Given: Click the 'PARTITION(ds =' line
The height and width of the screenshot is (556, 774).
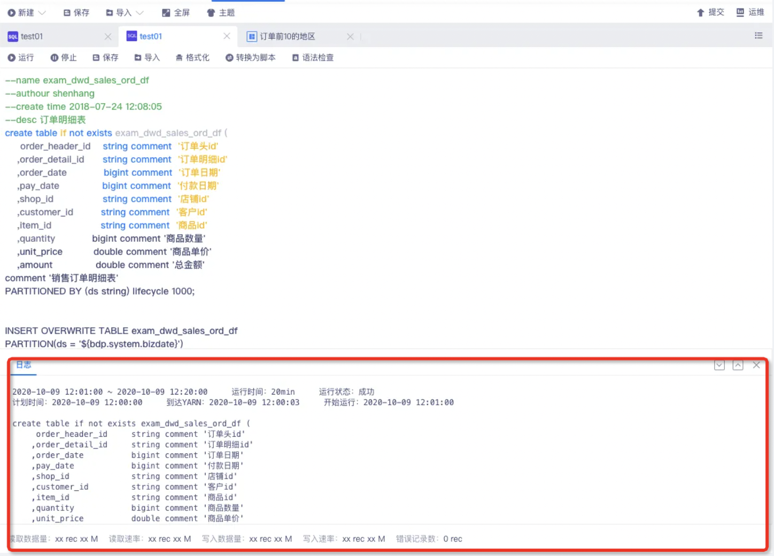Looking at the screenshot, I should (x=94, y=344).
